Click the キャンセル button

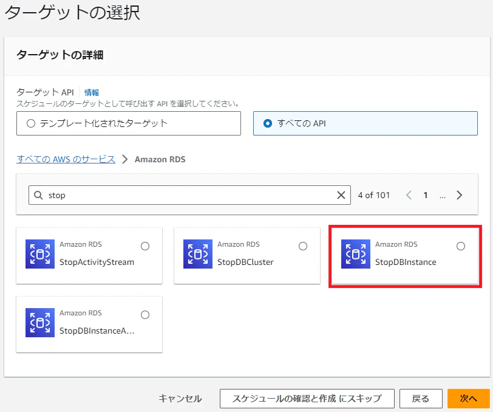180,399
